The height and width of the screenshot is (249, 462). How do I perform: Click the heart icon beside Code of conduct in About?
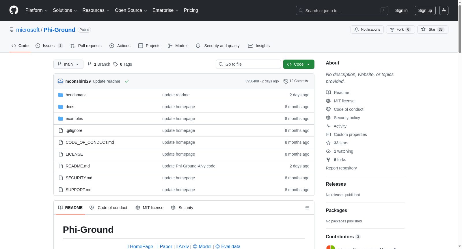[x=328, y=109]
